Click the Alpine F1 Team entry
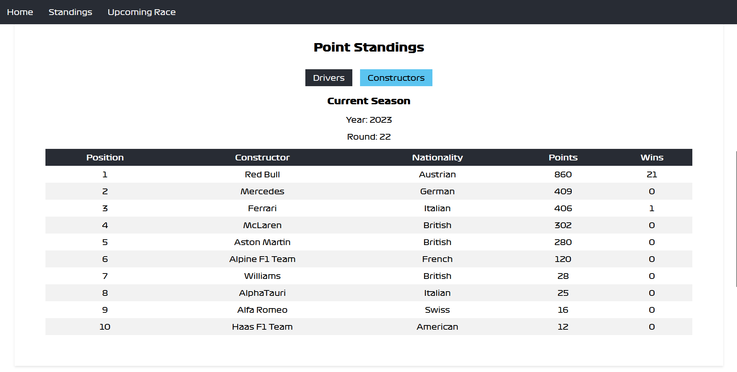 (x=262, y=259)
